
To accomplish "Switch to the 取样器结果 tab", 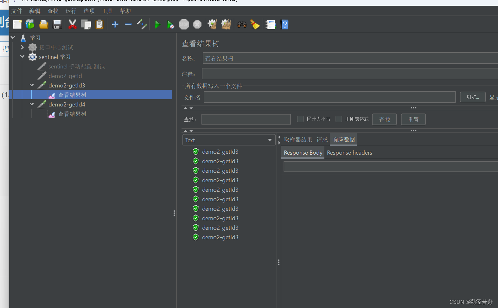I will 298,139.
